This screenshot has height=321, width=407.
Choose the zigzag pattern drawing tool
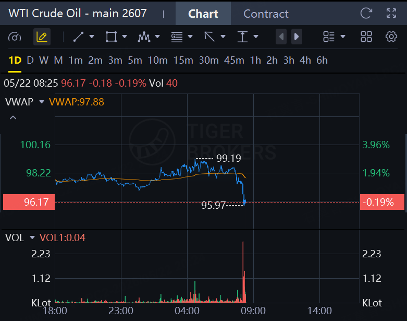(144, 37)
